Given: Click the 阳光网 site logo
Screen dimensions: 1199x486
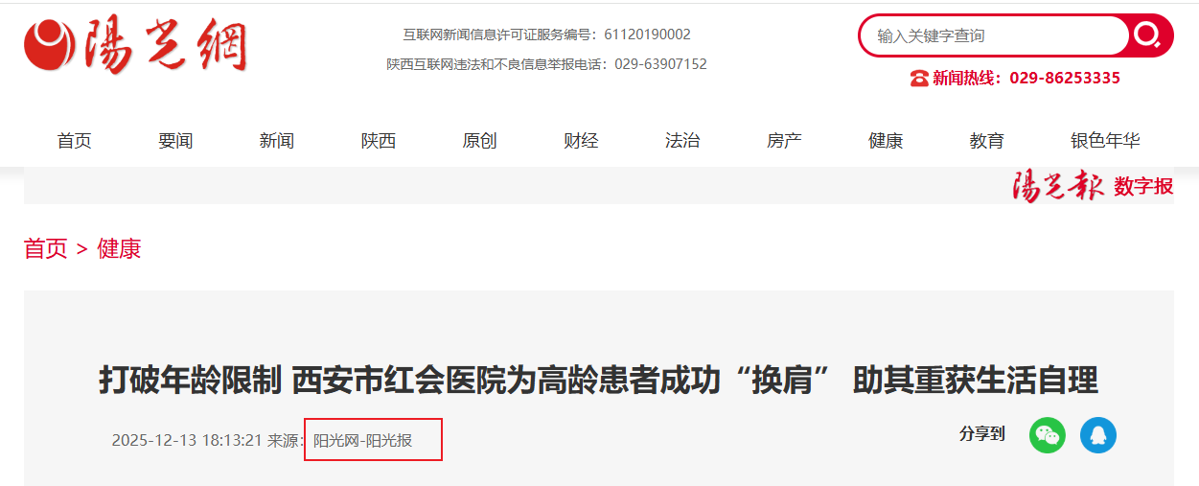Looking at the screenshot, I should pyautogui.click(x=135, y=45).
